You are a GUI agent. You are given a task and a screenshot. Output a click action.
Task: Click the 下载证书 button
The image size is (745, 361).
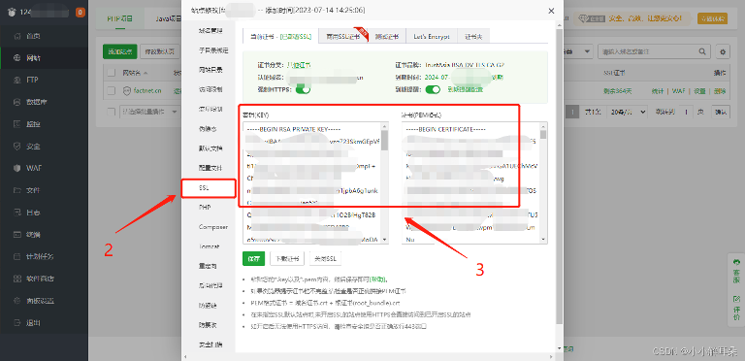tap(287, 259)
